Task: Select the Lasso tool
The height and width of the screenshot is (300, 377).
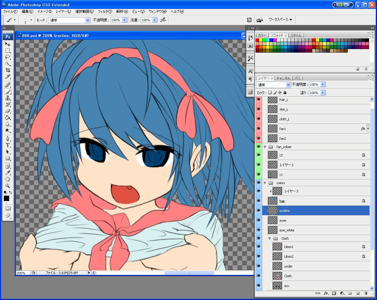Action: (8, 57)
